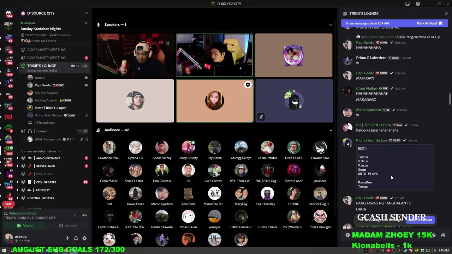Expand the D' SOURCE CITY server dropdown
The image size is (452, 254).
pyautogui.click(x=86, y=13)
